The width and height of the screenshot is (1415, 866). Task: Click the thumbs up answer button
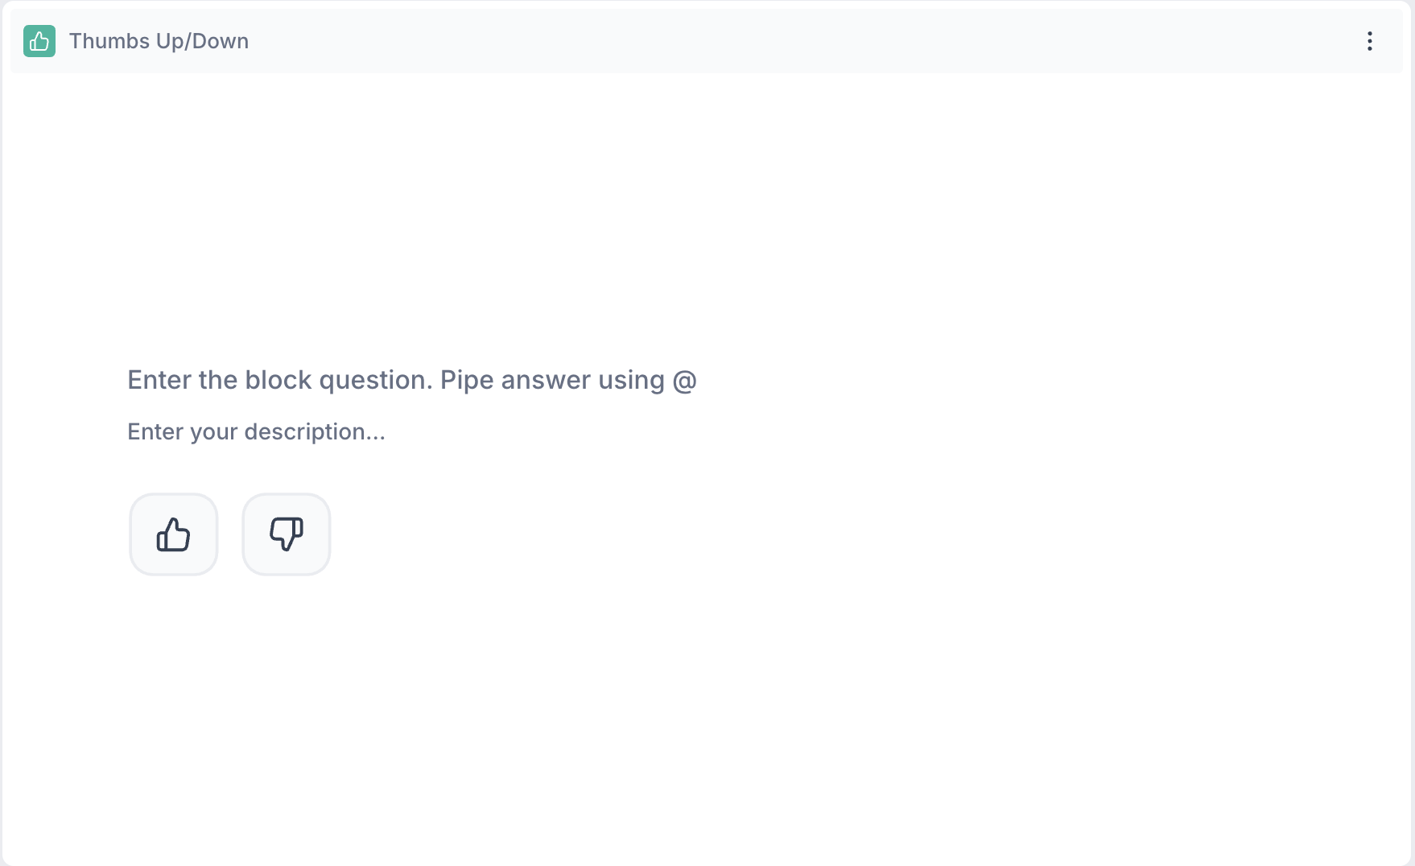pos(174,534)
